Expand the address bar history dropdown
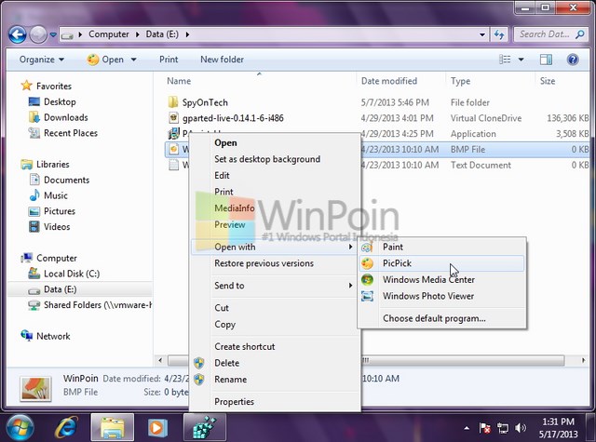The width and height of the screenshot is (596, 442). (482, 34)
